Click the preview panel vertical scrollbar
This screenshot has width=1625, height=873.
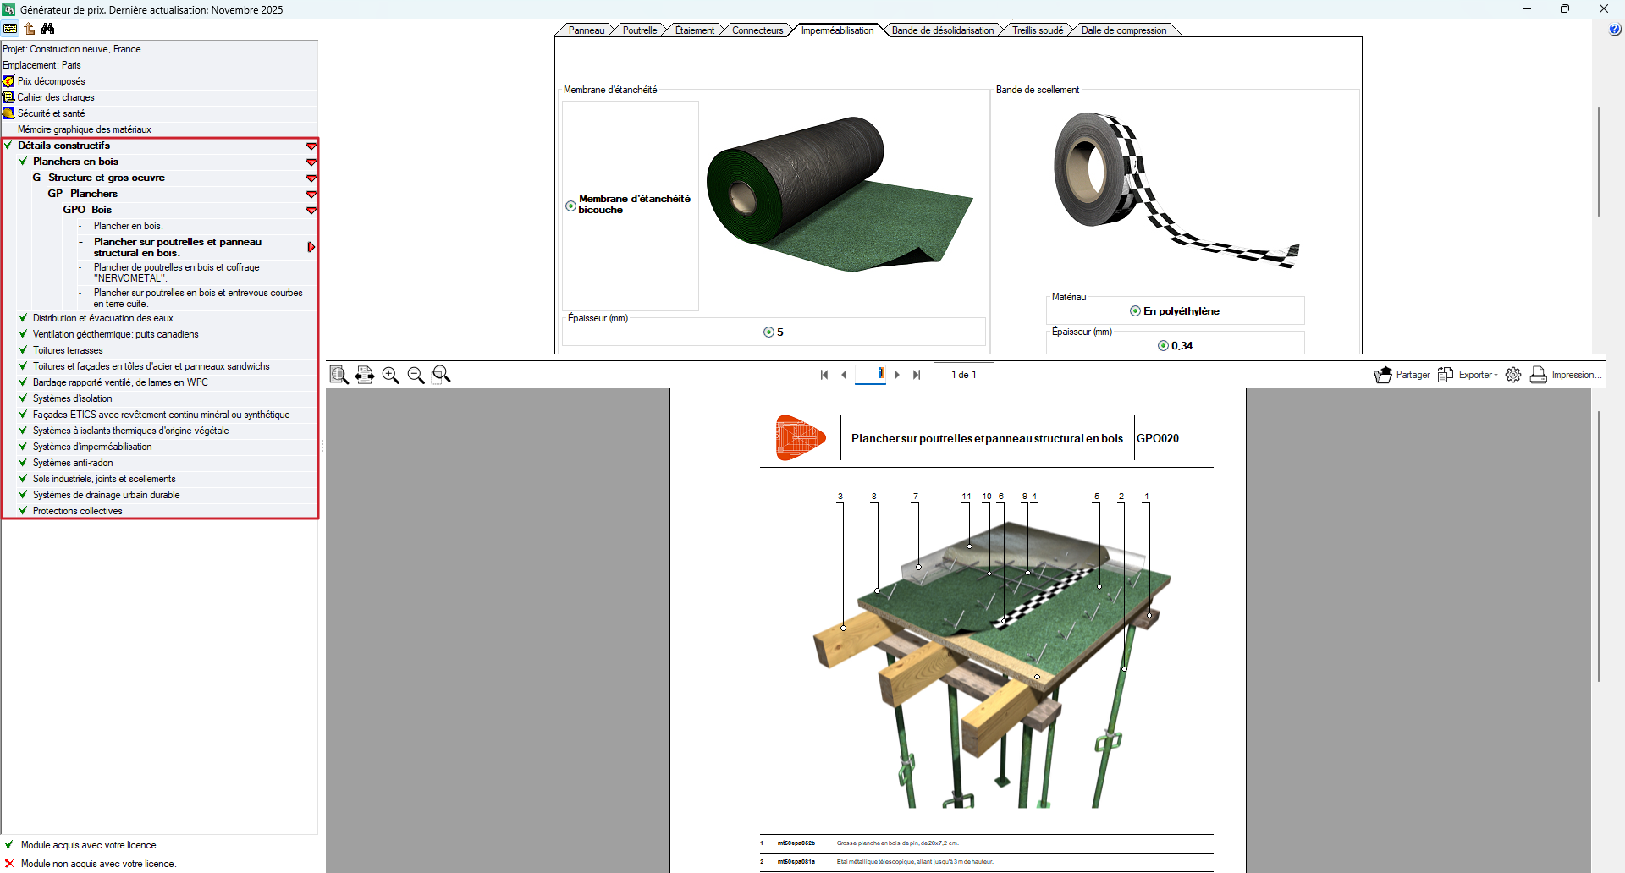point(1598,546)
